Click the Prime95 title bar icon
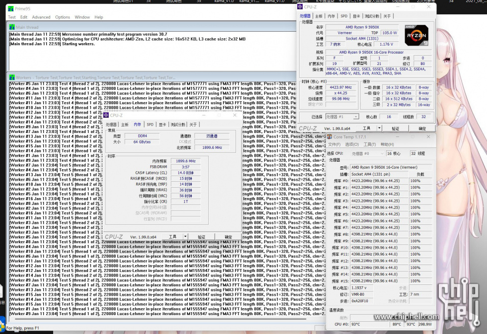 click(10, 8)
